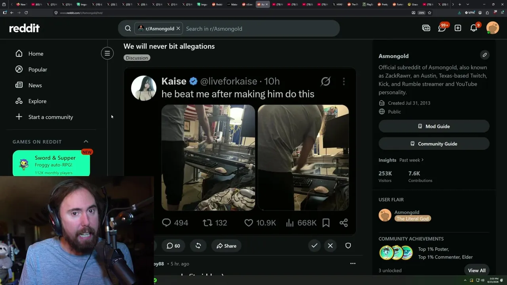
Task: Toggle the browser VPN button
Action: click(470, 13)
